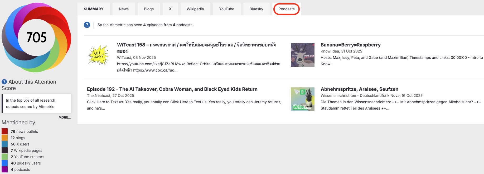Select the Bluesky tab
This screenshot has width=484, height=174.
point(256,9)
